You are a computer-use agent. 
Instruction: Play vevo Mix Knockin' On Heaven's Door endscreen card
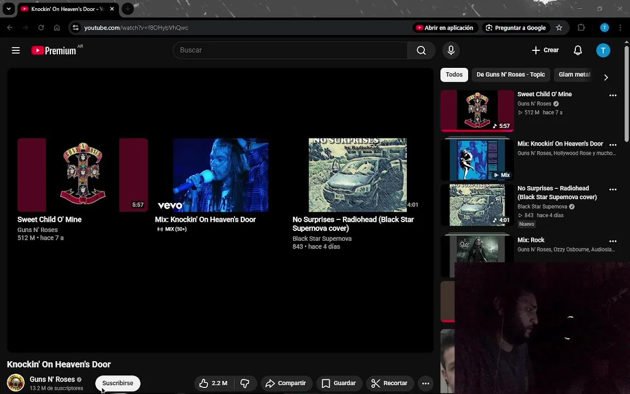coord(220,175)
